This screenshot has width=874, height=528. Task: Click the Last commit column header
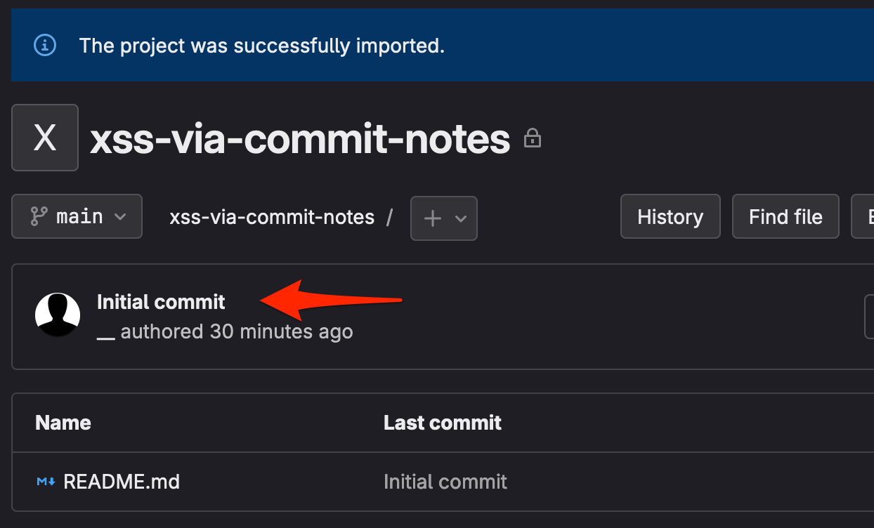click(x=443, y=423)
